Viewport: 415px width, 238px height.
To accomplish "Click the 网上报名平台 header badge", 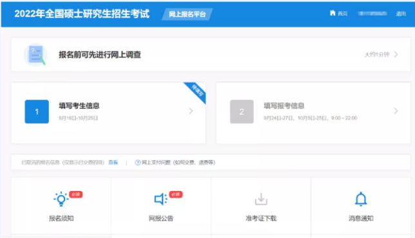I will pyautogui.click(x=188, y=14).
